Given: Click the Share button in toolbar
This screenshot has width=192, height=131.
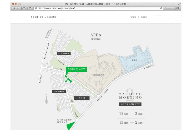Looking at the screenshot, I should tap(30, 8).
